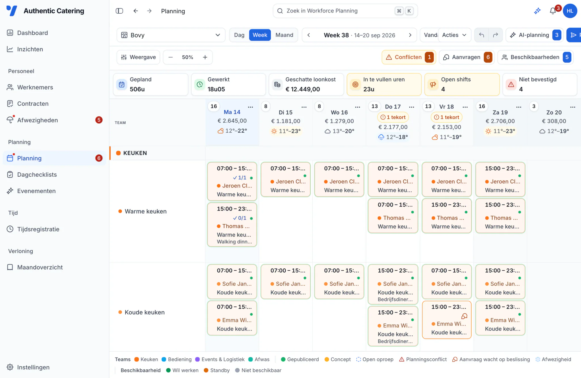Open the Acties dropdown
The height and width of the screenshot is (378, 581).
tap(454, 35)
